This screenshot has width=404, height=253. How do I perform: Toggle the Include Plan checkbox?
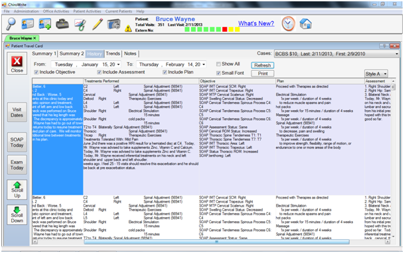165,72
